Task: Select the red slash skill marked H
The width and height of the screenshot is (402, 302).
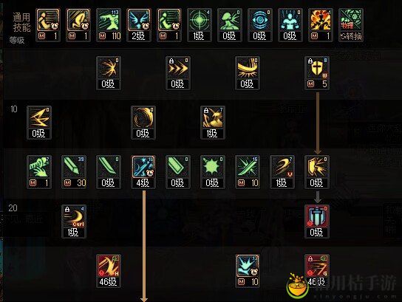Action: tap(109, 266)
